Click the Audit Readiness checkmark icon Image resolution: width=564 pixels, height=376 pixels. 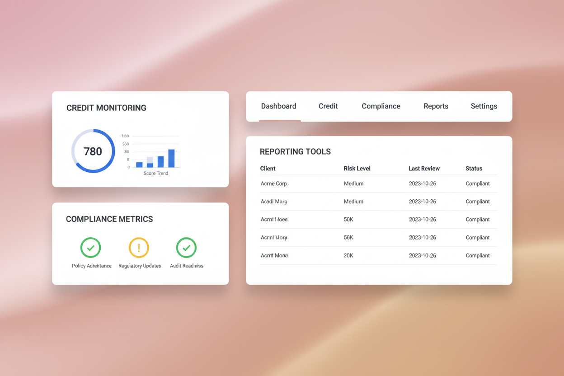pos(186,248)
